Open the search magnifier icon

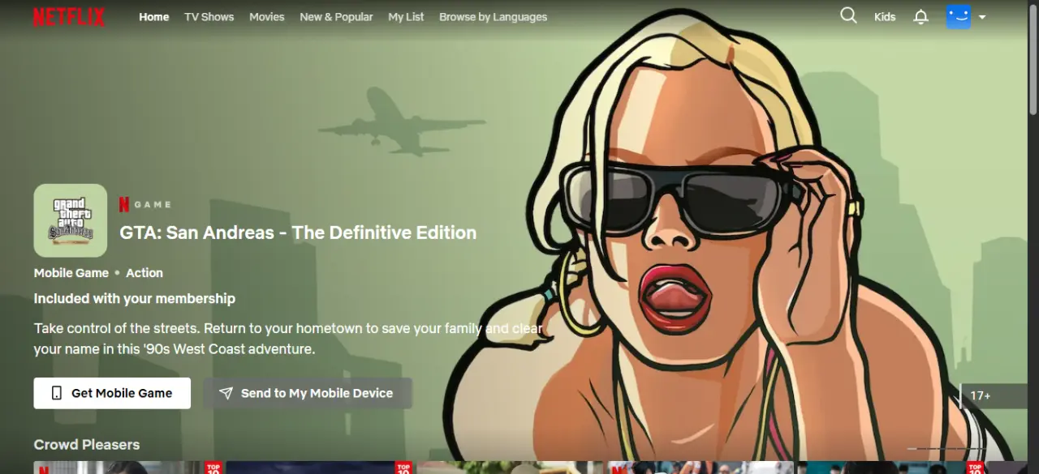(848, 16)
